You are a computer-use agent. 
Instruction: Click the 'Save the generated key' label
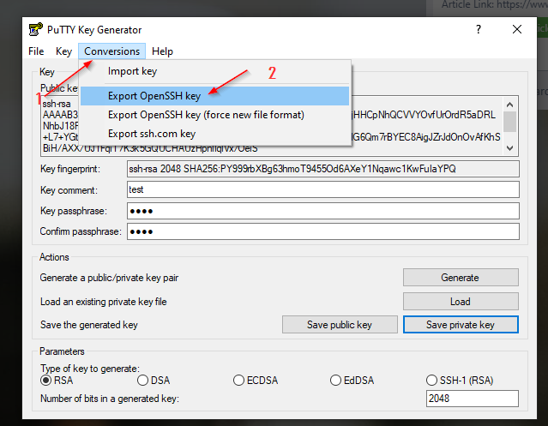pos(89,325)
